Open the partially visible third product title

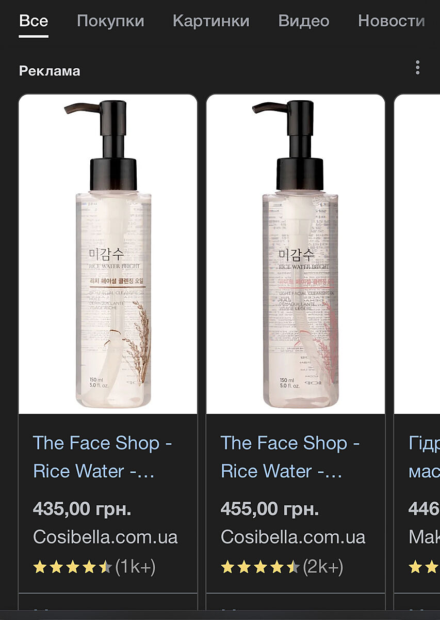(x=424, y=457)
